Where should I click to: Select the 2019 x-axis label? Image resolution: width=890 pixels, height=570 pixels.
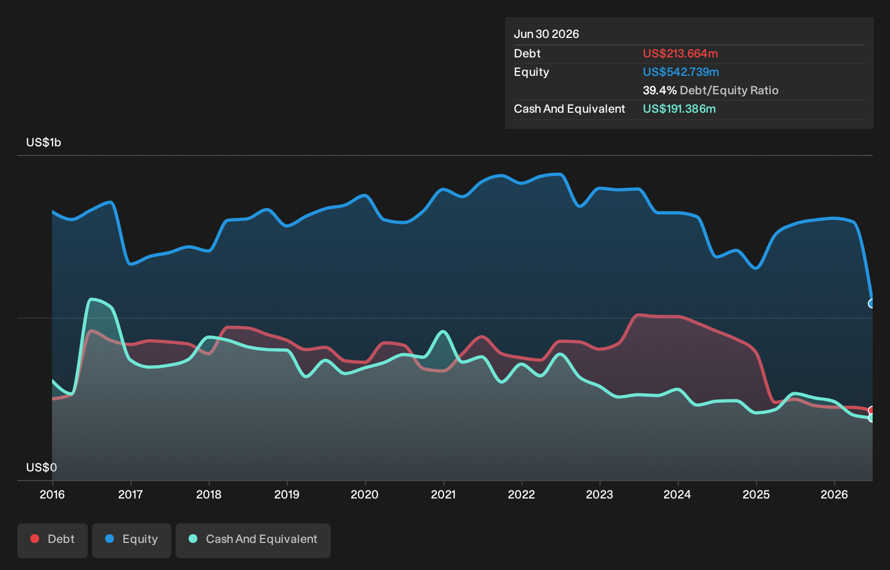(x=287, y=494)
